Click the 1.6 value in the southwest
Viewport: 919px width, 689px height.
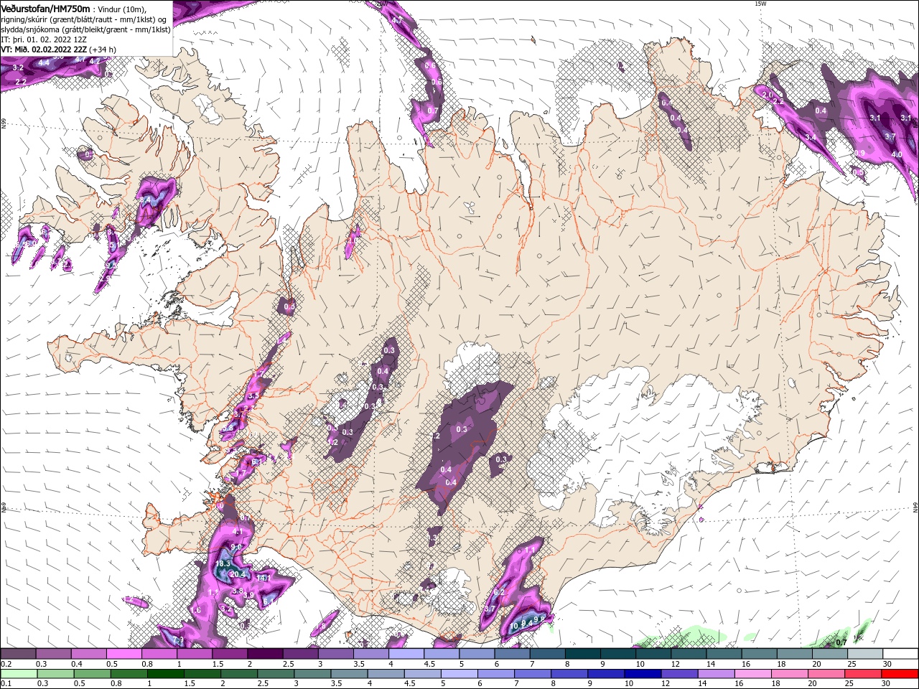[x=195, y=610]
